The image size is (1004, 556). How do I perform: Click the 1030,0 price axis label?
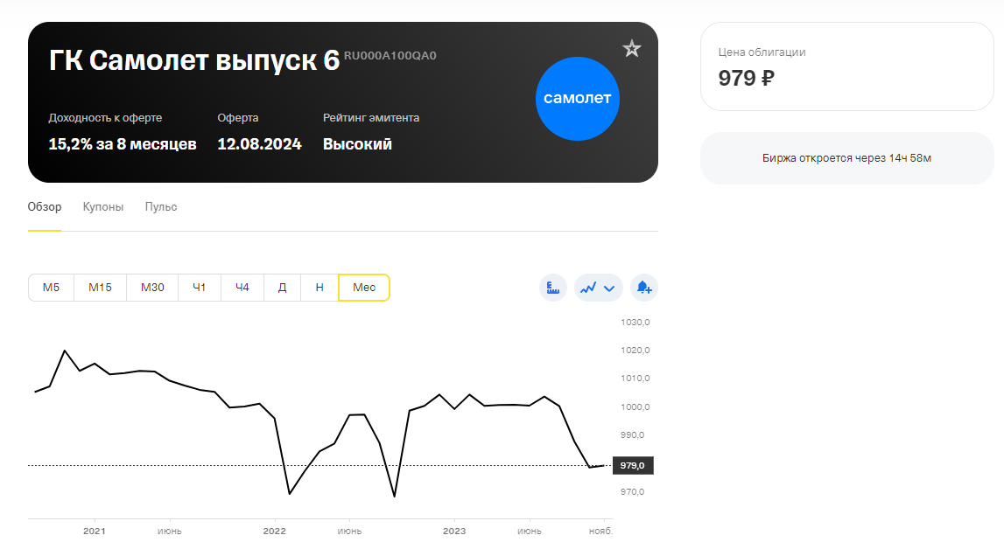[635, 323]
